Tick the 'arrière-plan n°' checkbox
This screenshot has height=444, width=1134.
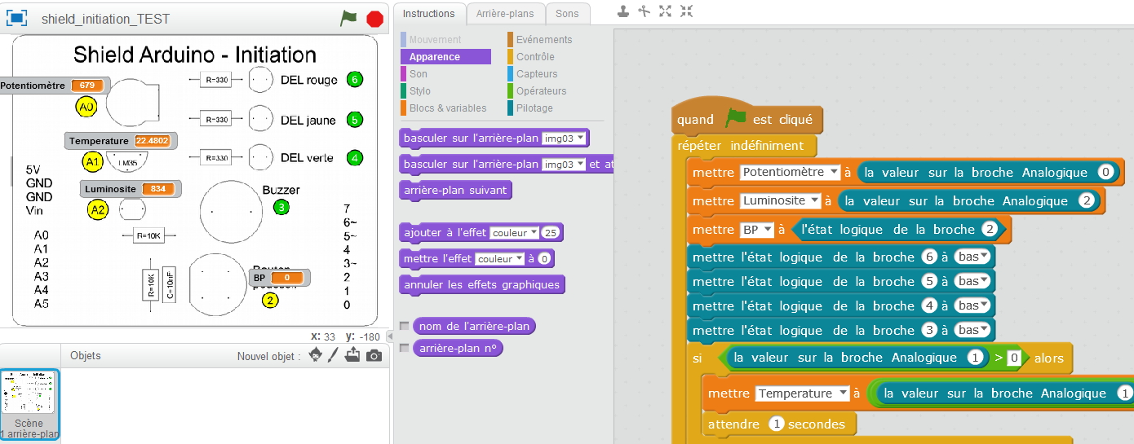pos(405,348)
